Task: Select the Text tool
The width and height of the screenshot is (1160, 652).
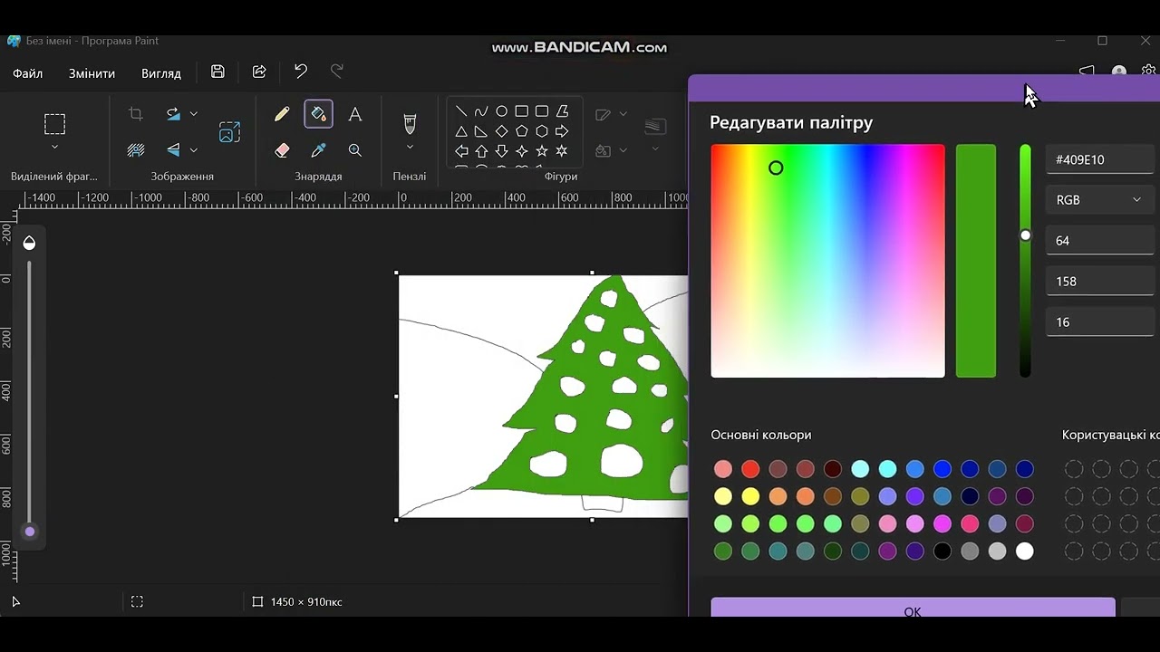Action: pyautogui.click(x=355, y=114)
